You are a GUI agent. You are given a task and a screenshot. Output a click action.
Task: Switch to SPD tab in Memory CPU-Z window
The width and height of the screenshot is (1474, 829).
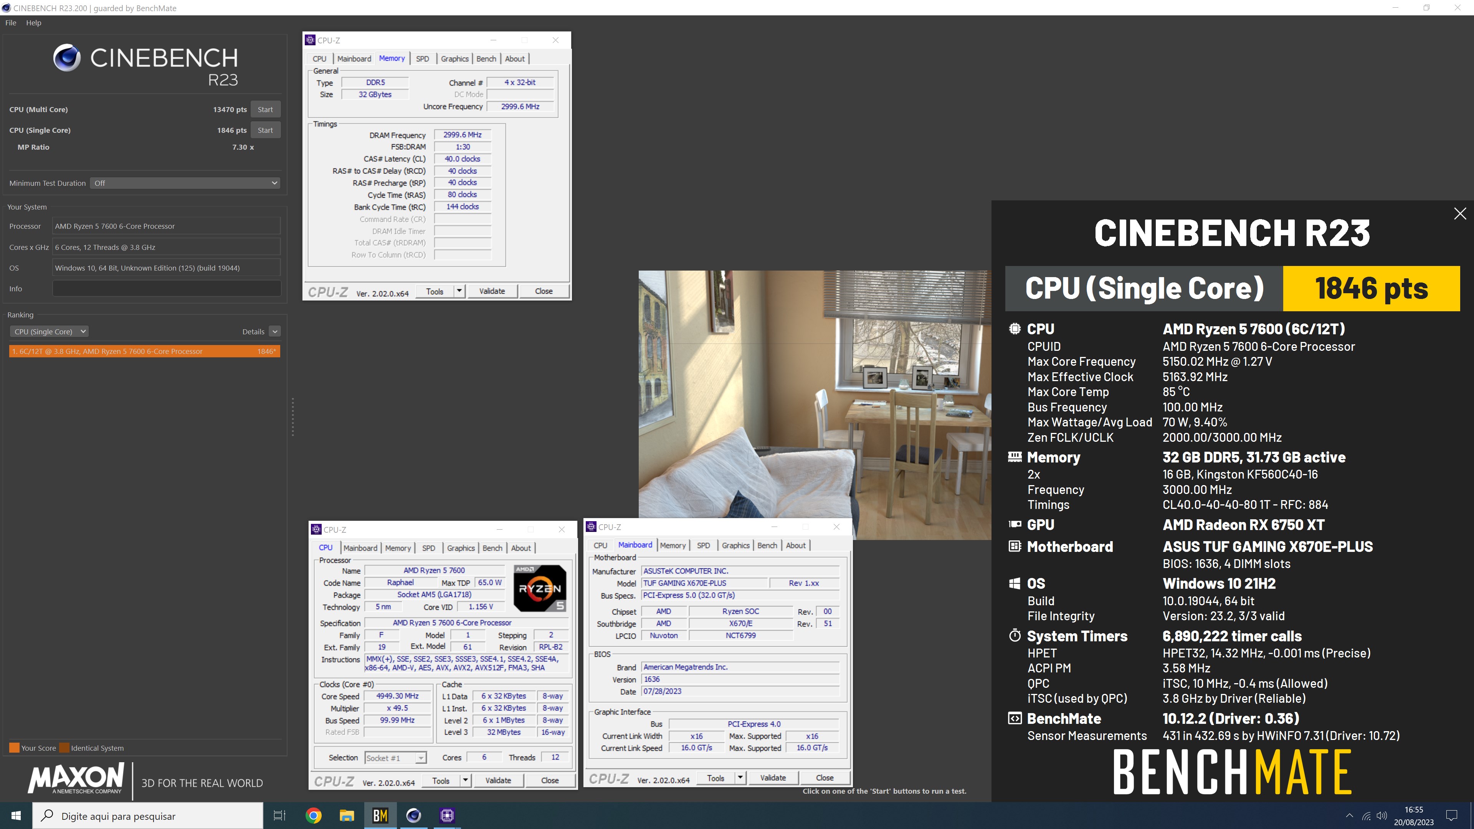click(422, 58)
